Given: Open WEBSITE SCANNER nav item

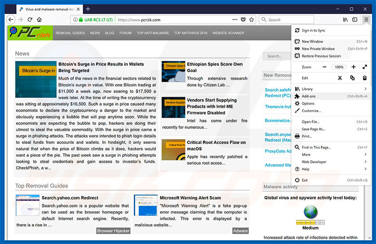Looking at the screenshot, I should [x=228, y=33].
